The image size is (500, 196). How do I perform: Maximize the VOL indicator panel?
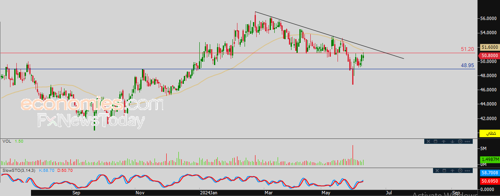(436, 142)
